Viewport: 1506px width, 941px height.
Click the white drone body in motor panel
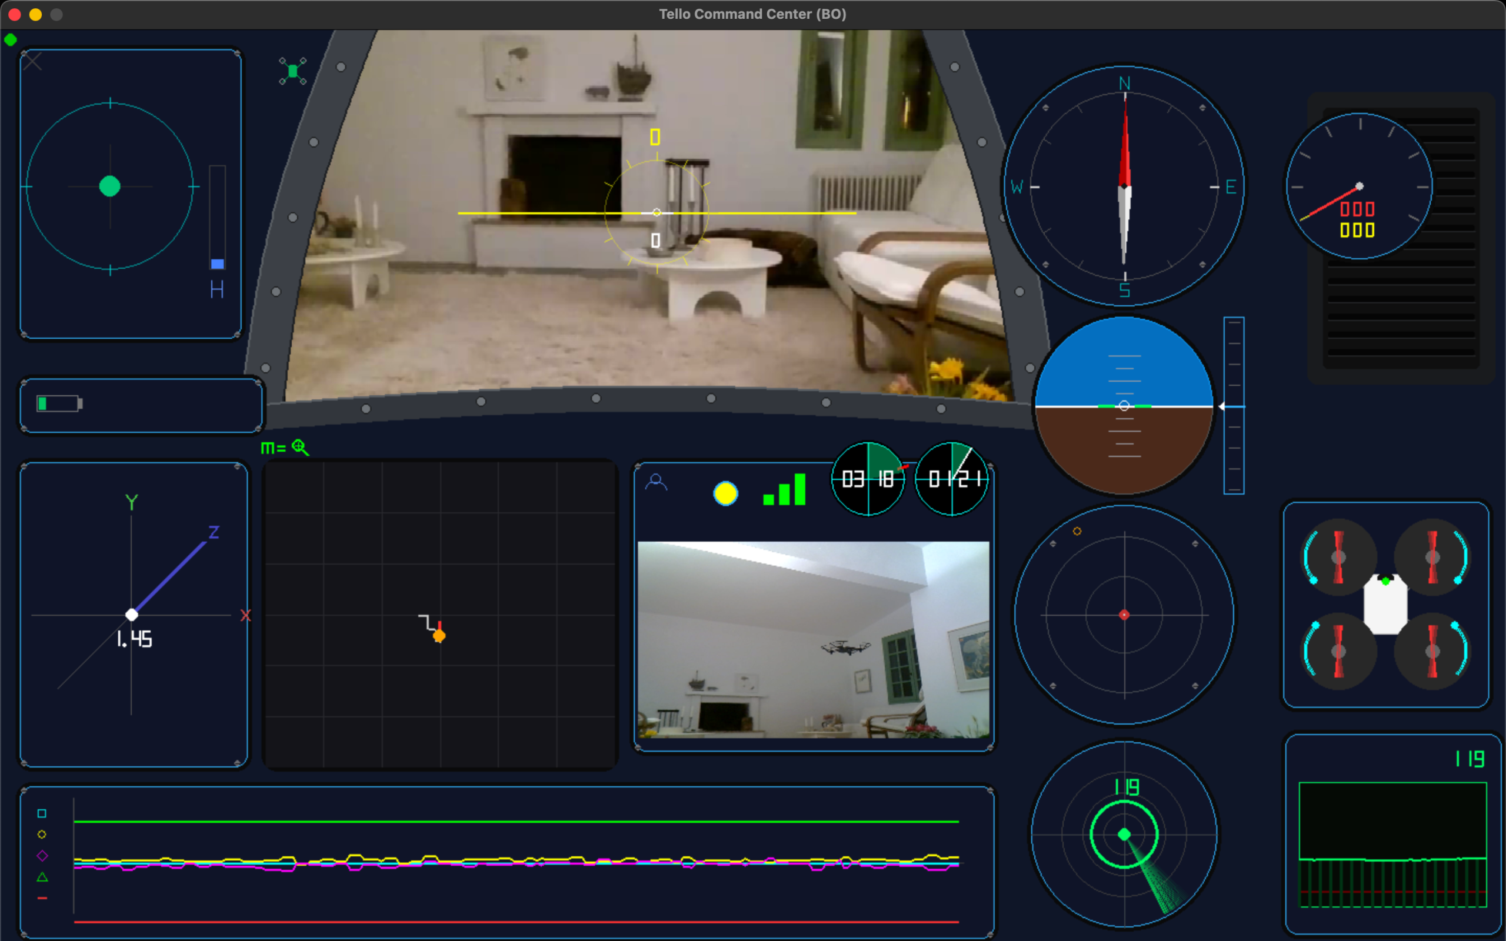point(1385,605)
